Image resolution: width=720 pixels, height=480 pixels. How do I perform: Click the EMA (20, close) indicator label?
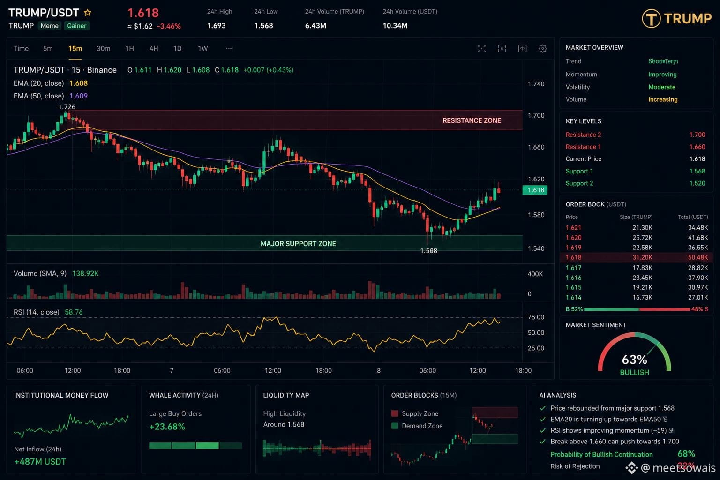pos(38,83)
